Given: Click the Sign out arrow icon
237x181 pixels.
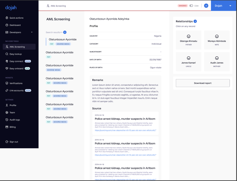Looking at the screenshot, I should pyautogui.click(x=7, y=142).
